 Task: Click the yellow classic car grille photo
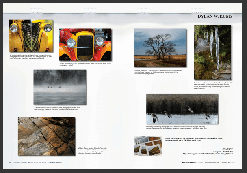pos(31,36)
